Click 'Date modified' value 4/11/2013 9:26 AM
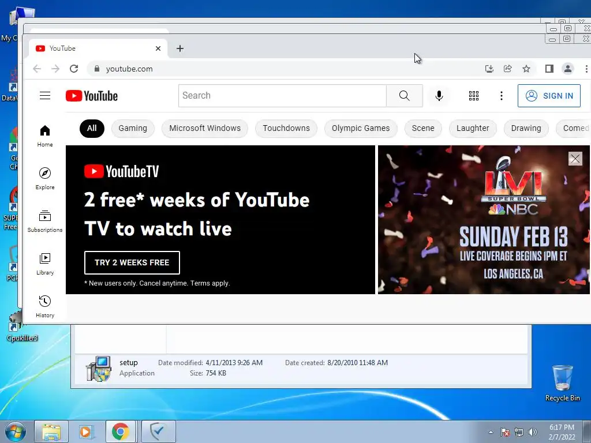 234,363
